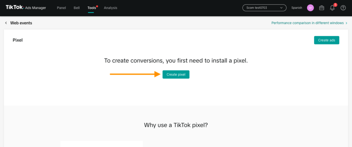Viewport: 352px width, 147px height.
Task: Open the briefcase business center icon
Action: (x=322, y=8)
